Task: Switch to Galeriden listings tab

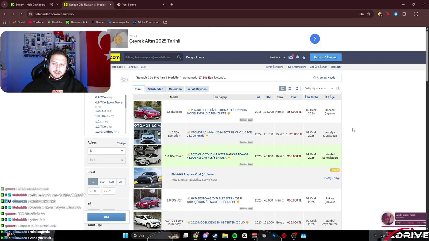Action: click(x=175, y=89)
